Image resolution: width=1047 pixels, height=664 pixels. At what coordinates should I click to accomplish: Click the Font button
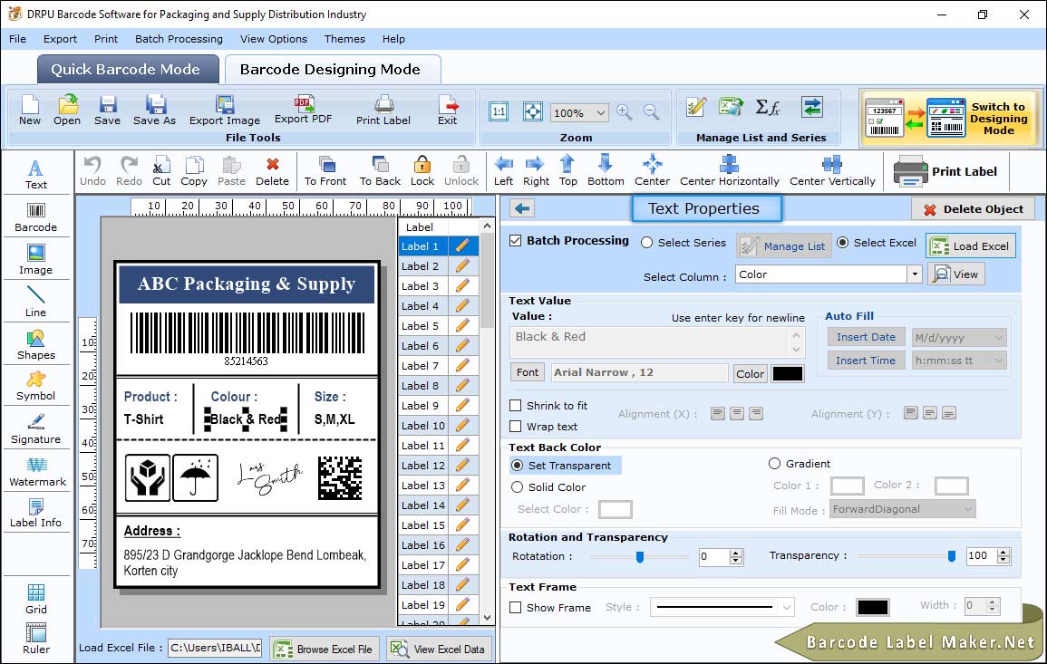[x=528, y=372]
